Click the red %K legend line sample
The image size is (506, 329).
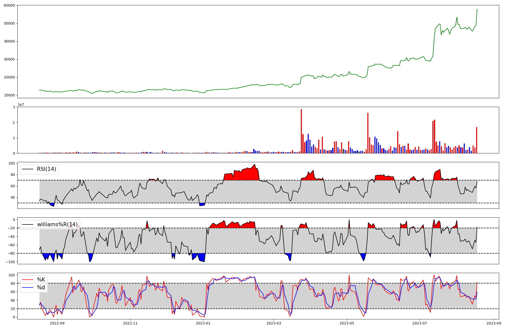click(x=28, y=280)
